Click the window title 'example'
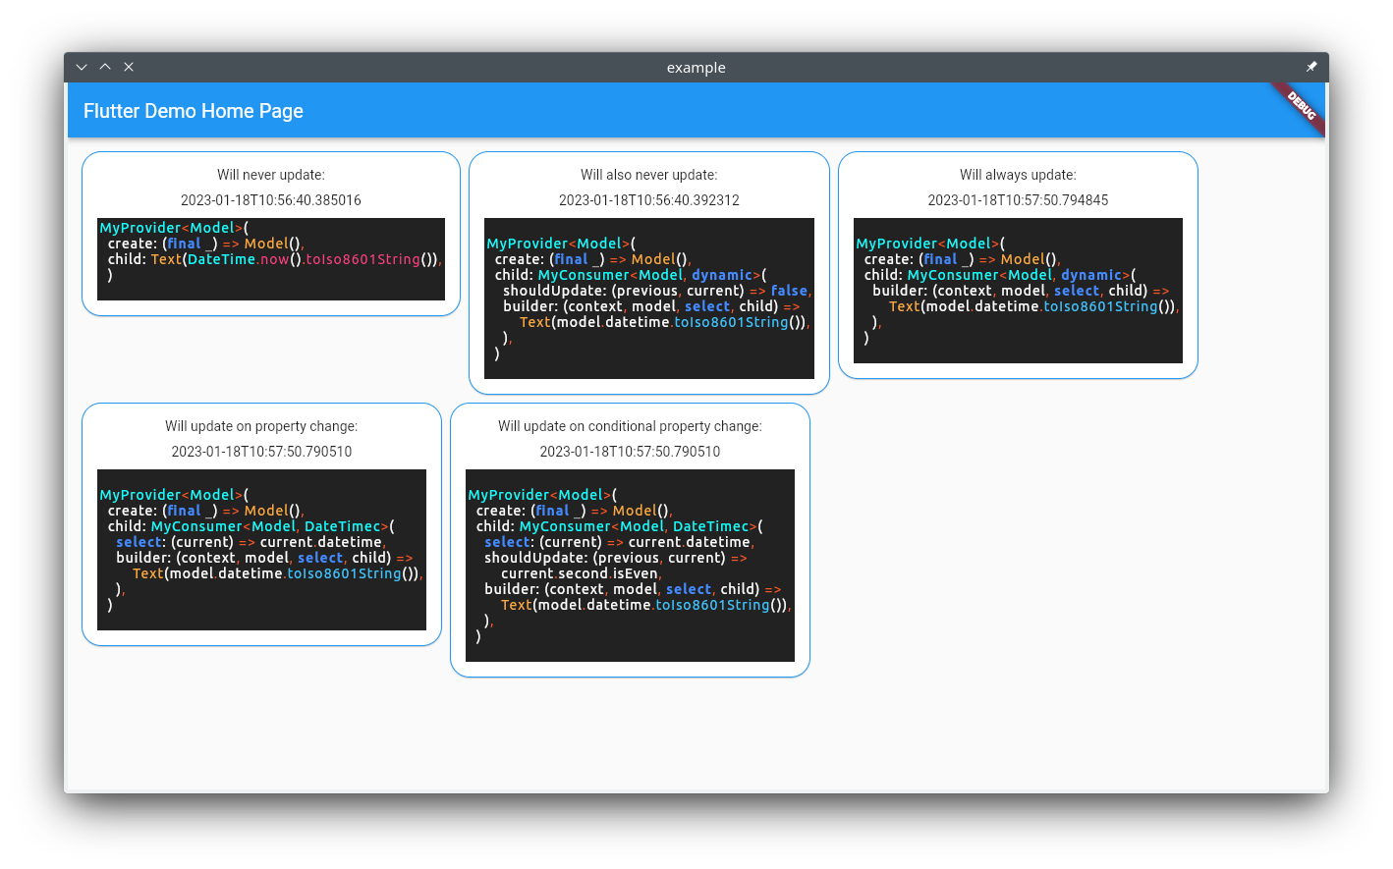The width and height of the screenshot is (1393, 869). pos(696,68)
